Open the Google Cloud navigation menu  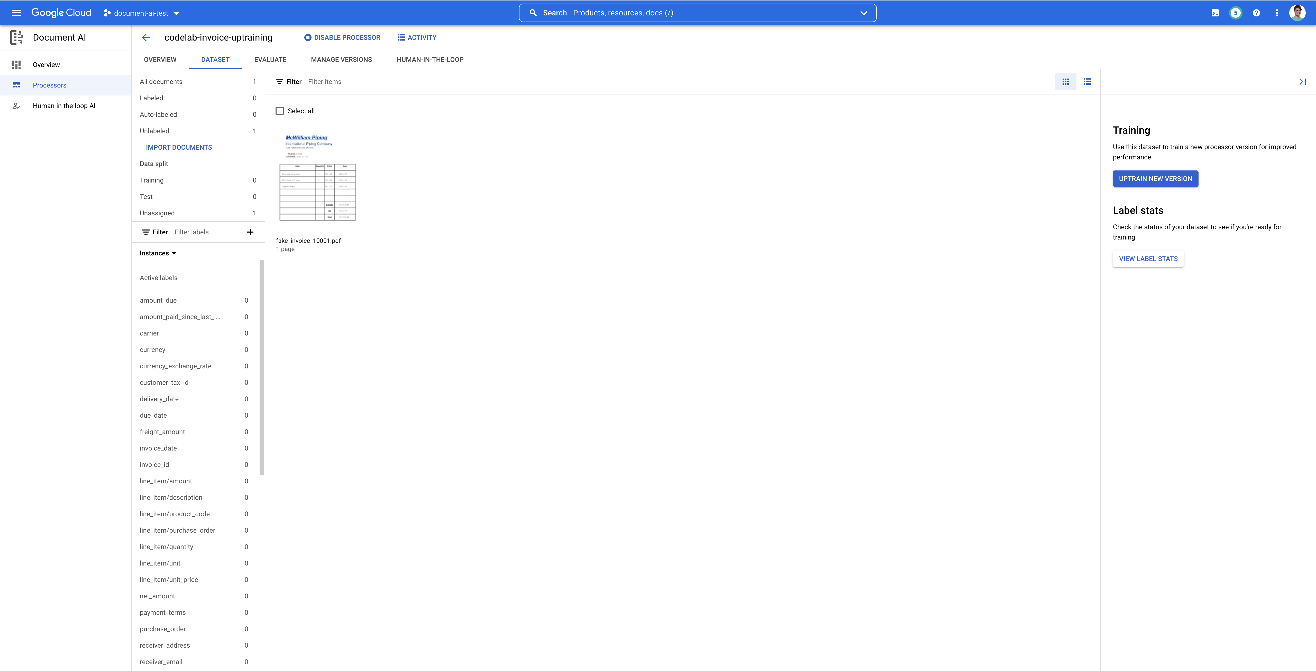[16, 13]
